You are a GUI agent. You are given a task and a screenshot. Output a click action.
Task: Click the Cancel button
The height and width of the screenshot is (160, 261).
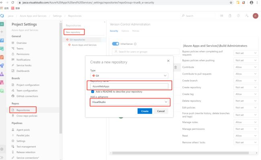coord(161,111)
